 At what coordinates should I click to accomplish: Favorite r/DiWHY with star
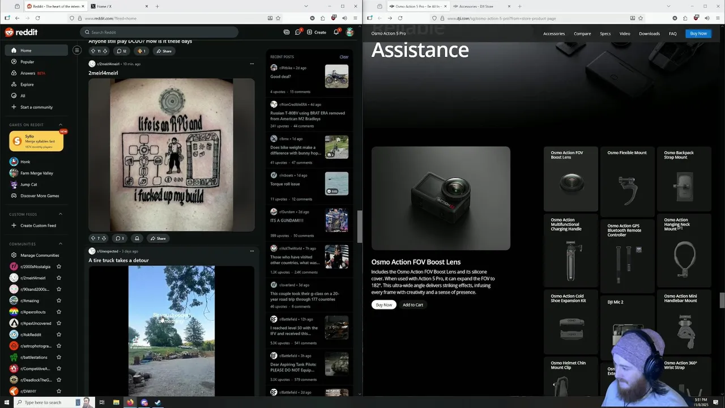tap(59, 391)
